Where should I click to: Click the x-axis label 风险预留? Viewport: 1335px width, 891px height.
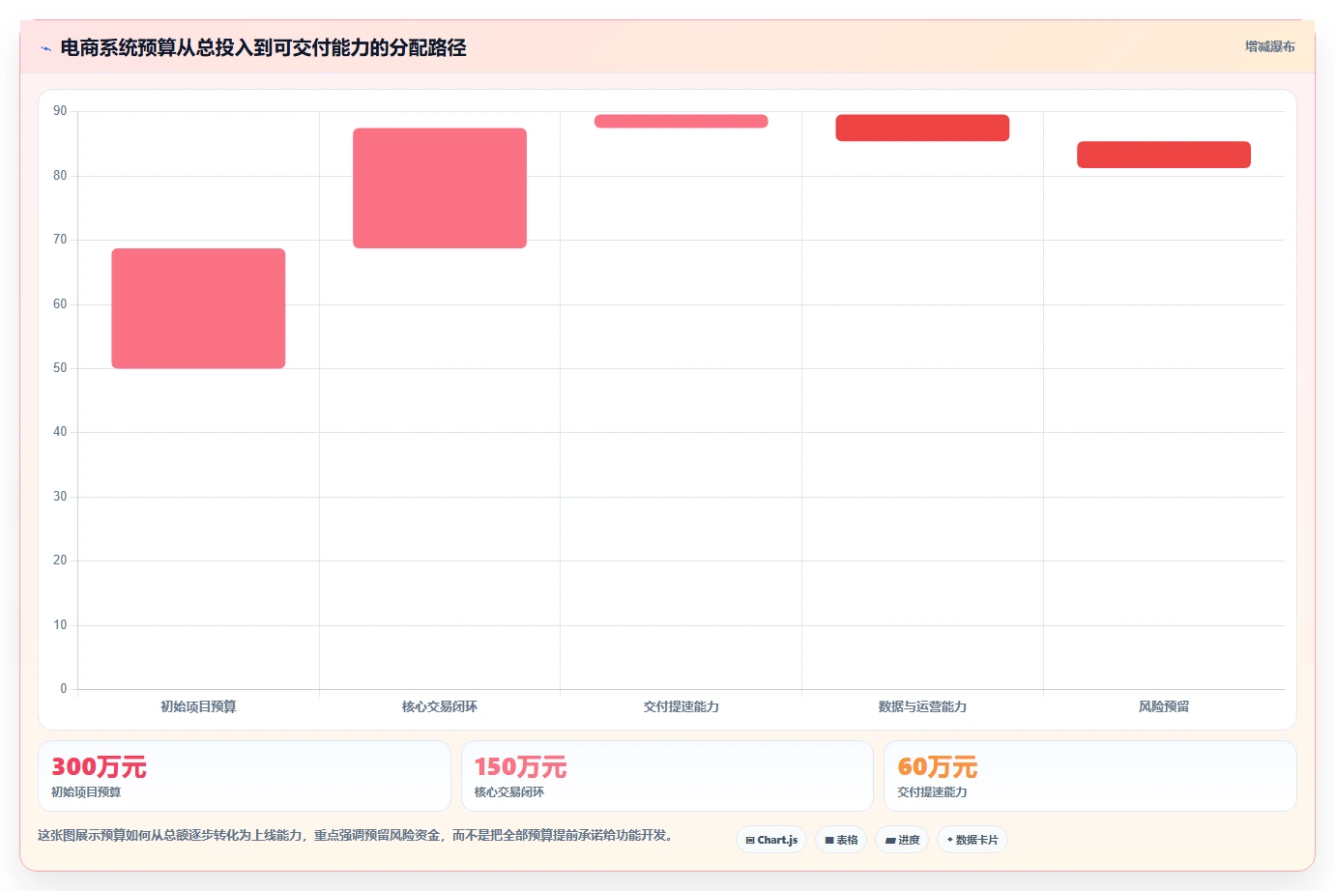click(1164, 706)
